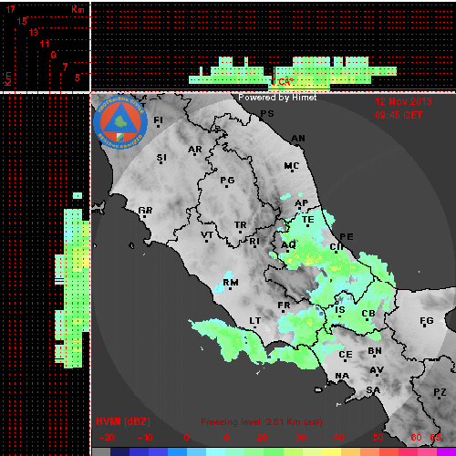The height and width of the screenshot is (456, 456).
Task: Click the horizontal 'Km' label beside 17
Action: click(78, 10)
